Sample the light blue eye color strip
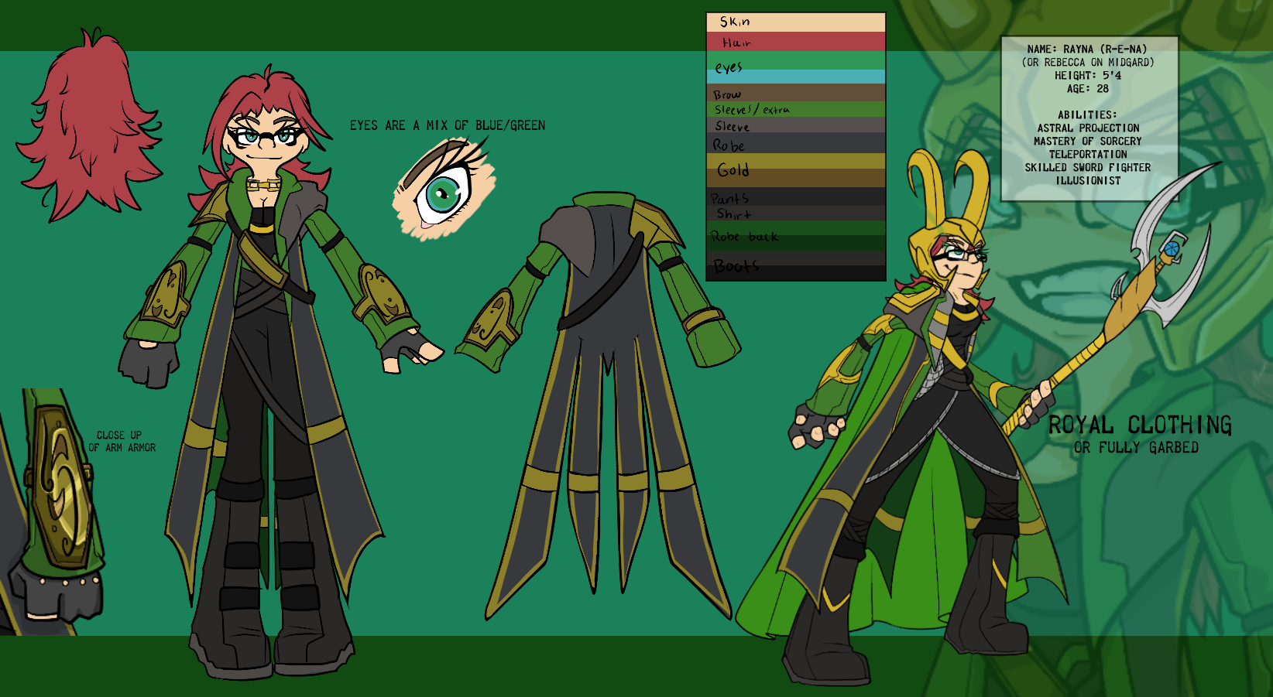Image resolution: width=1273 pixels, height=697 pixels. 796,77
